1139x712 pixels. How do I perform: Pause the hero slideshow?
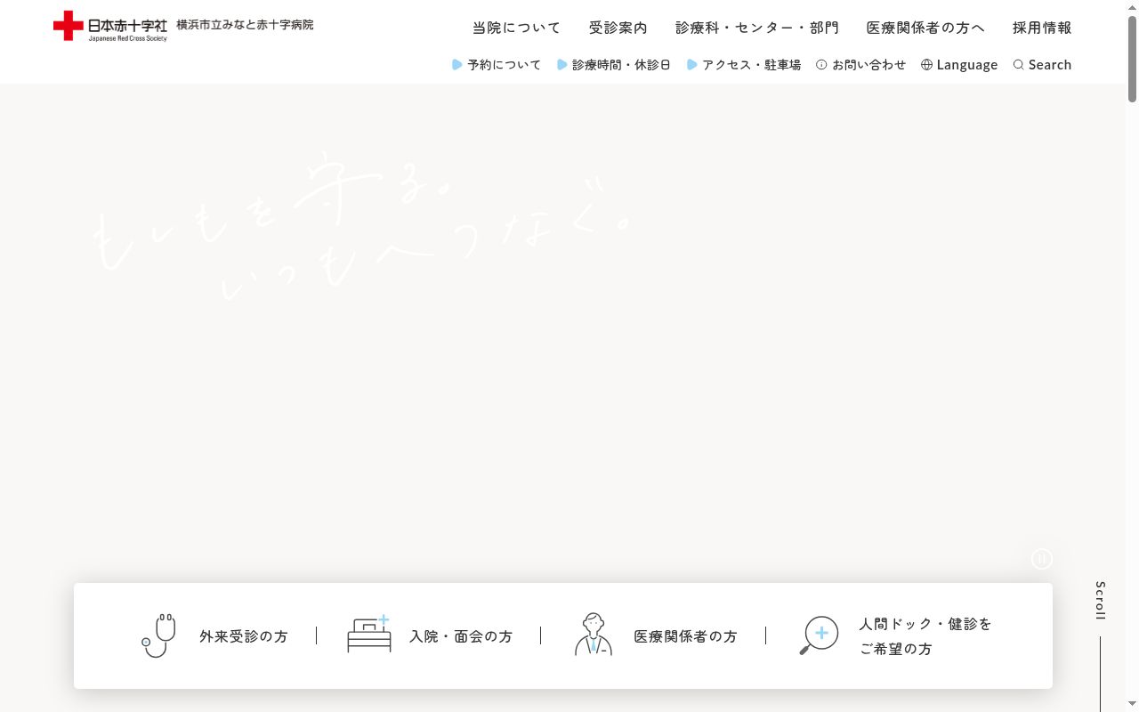coord(1042,559)
